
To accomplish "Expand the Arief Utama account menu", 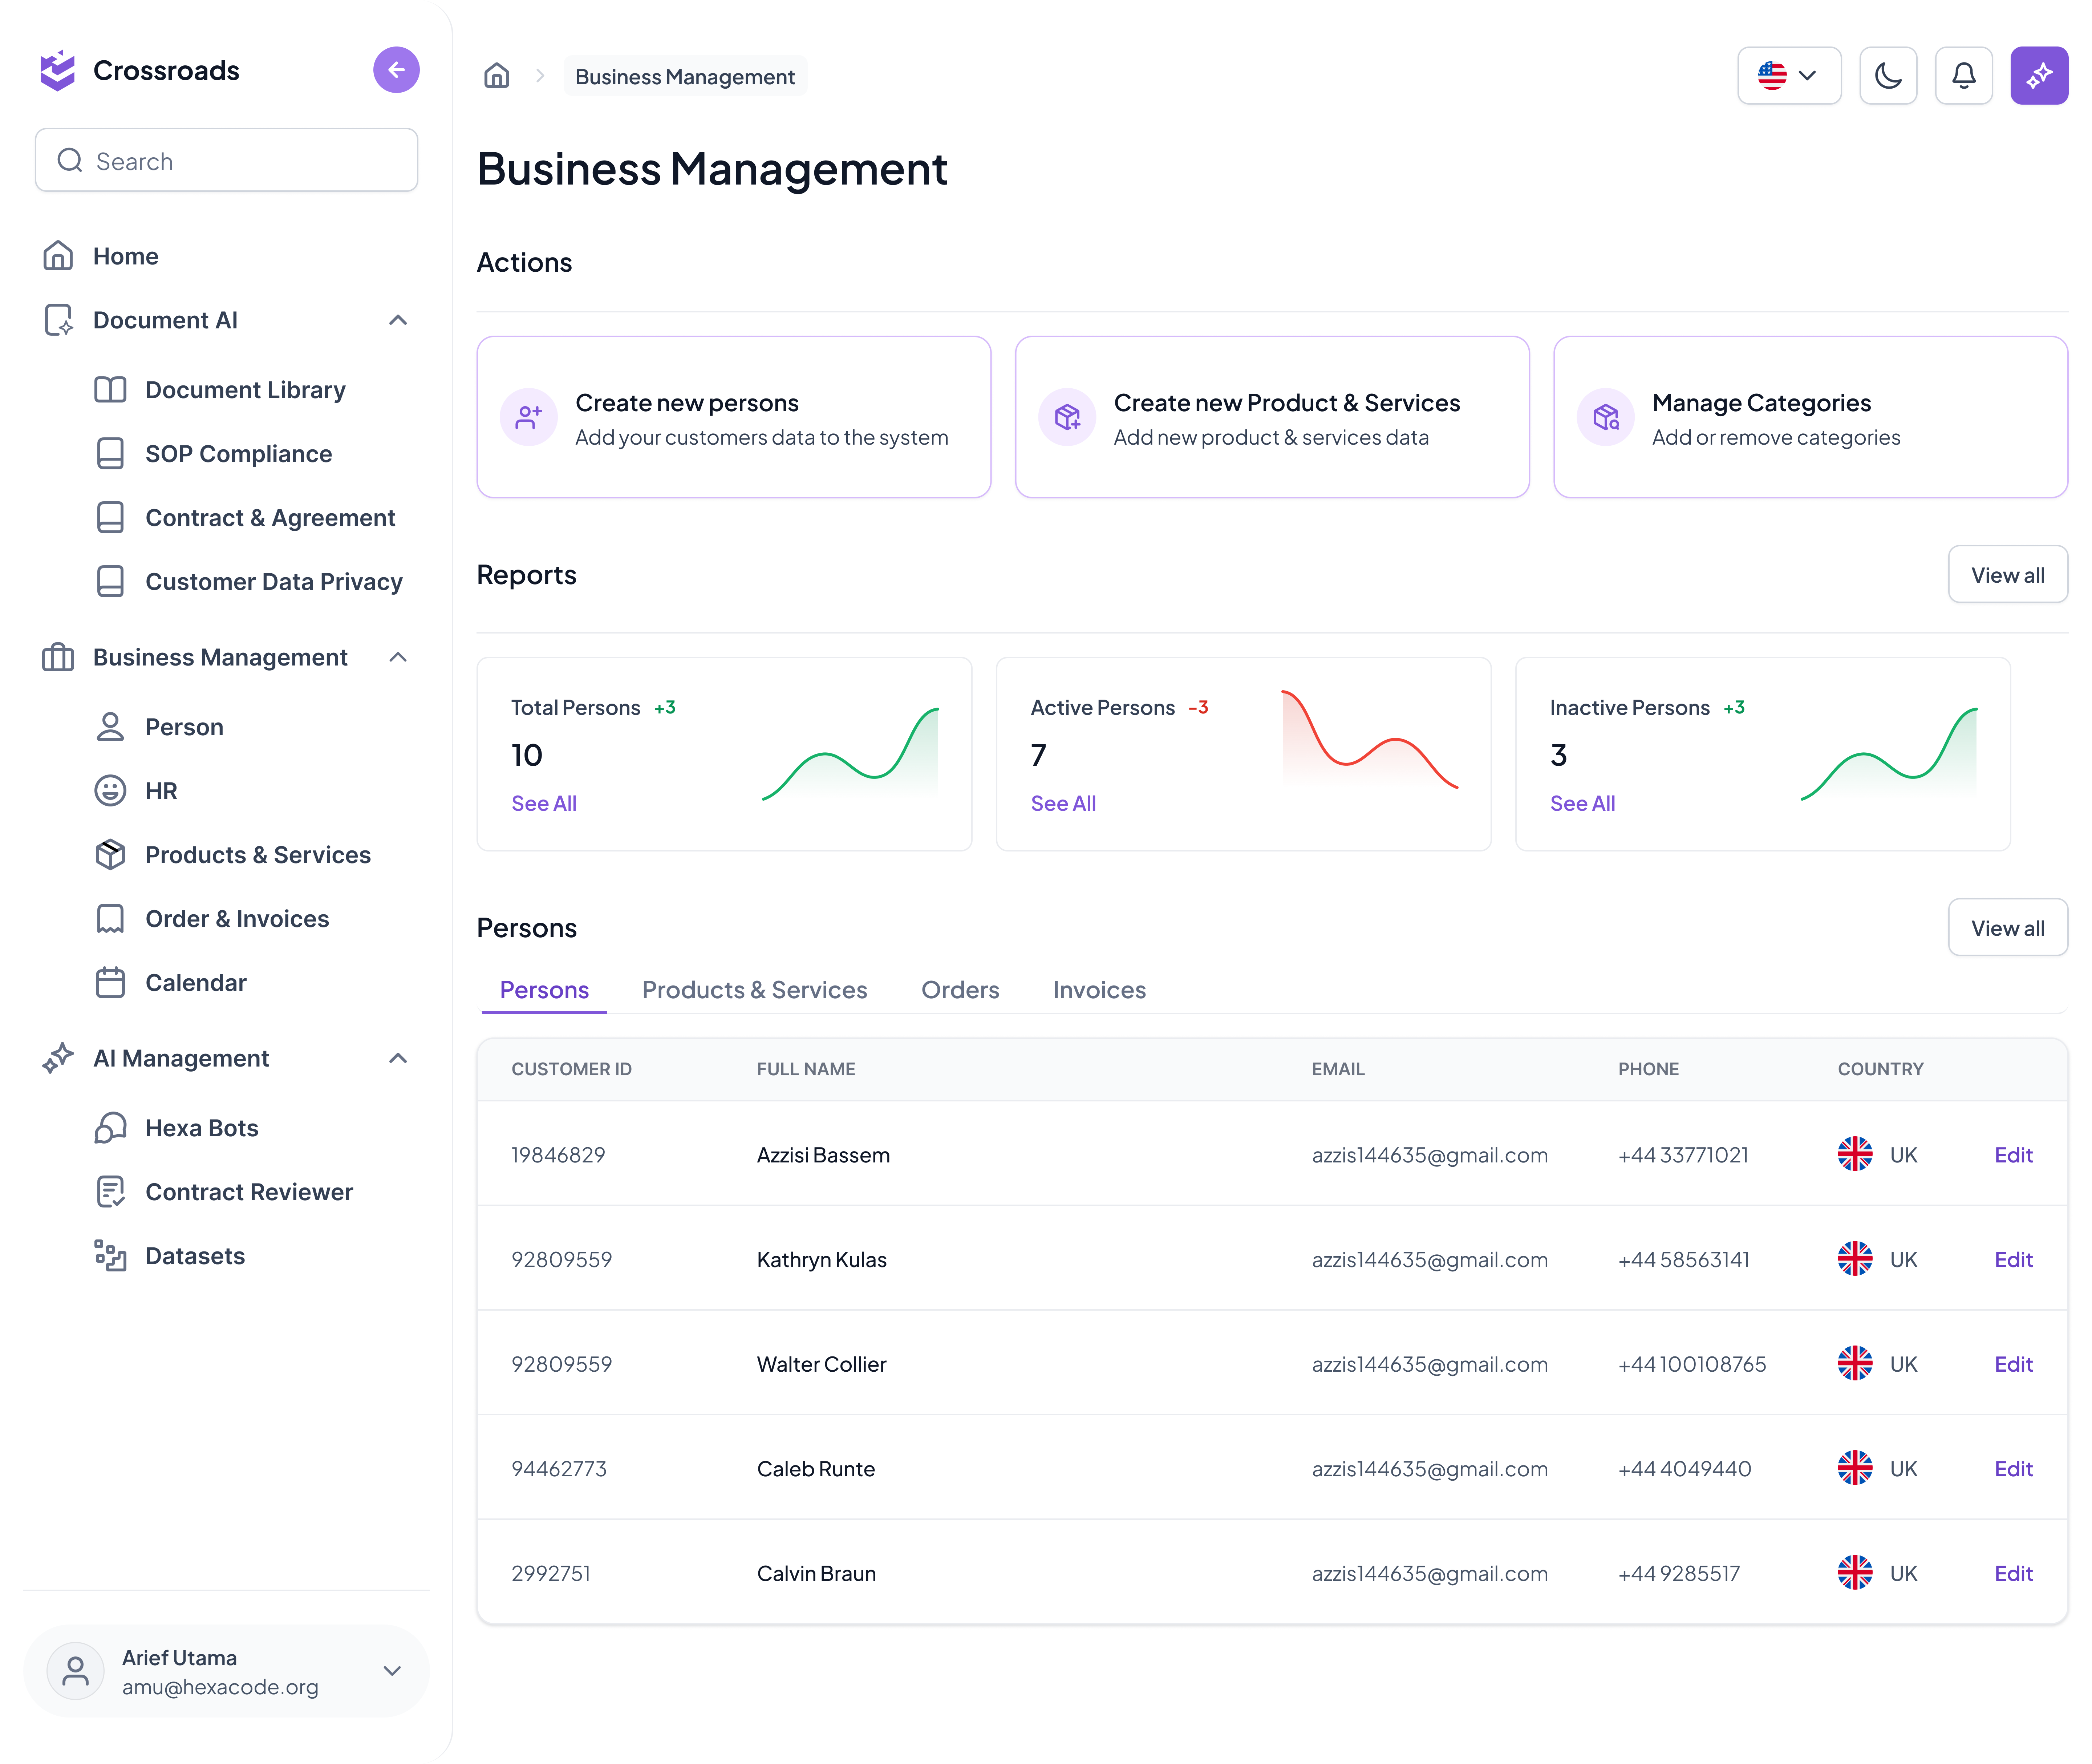I will click(392, 1671).
